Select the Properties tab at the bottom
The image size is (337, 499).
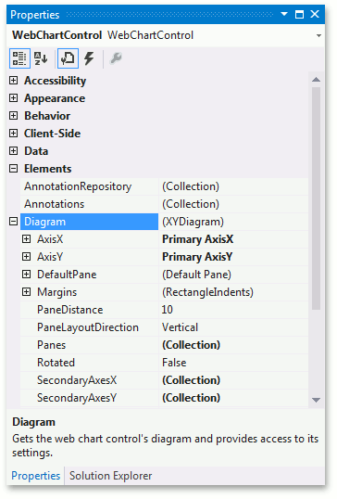35,476
